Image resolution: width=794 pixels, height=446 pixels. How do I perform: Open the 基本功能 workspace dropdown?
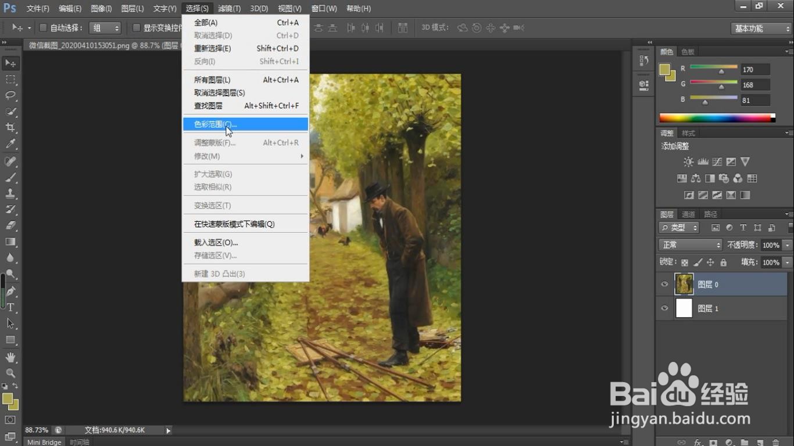click(761, 28)
